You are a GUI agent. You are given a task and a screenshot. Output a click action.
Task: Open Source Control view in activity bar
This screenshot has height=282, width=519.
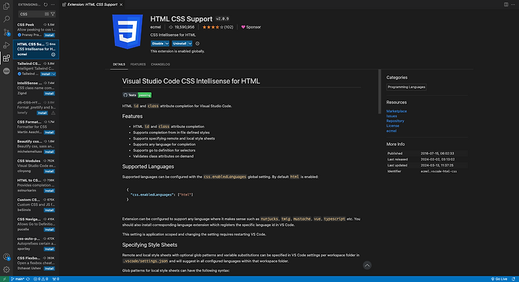click(x=6, y=32)
